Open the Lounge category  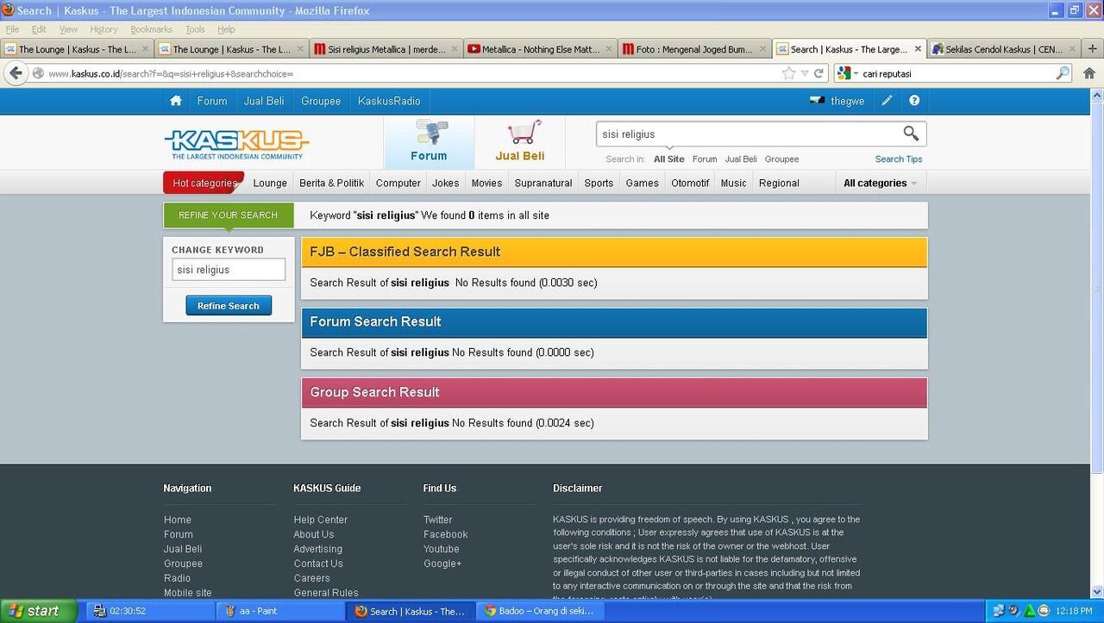tap(270, 183)
